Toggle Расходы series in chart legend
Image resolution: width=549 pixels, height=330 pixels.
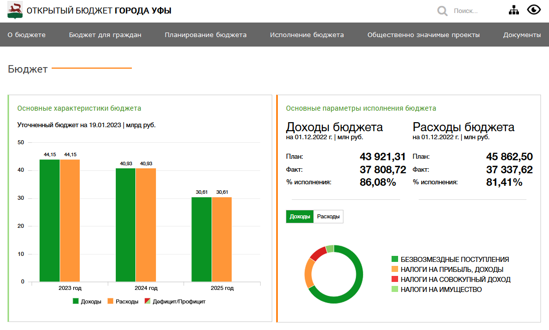[122, 301]
